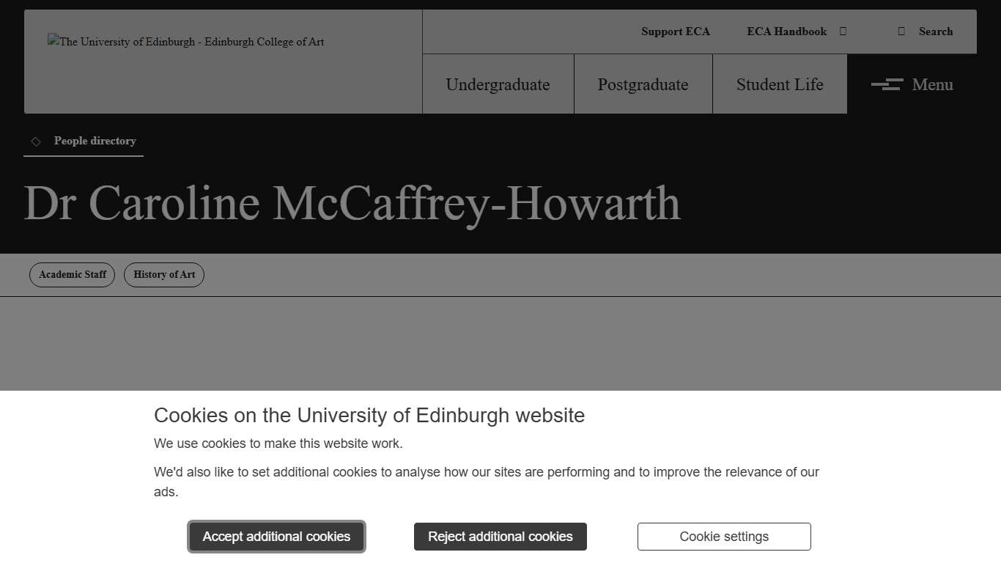1001x563 pixels.
Task: Reject additional cookies
Action: (x=500, y=537)
